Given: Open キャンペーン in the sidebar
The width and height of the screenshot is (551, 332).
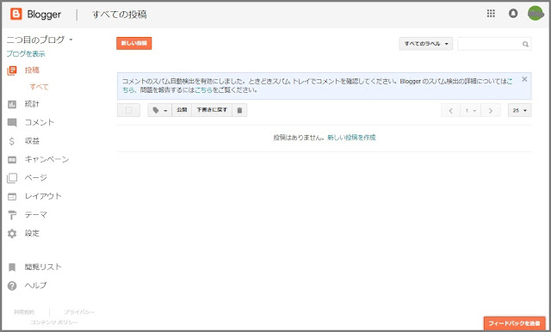Looking at the screenshot, I should coord(46,159).
